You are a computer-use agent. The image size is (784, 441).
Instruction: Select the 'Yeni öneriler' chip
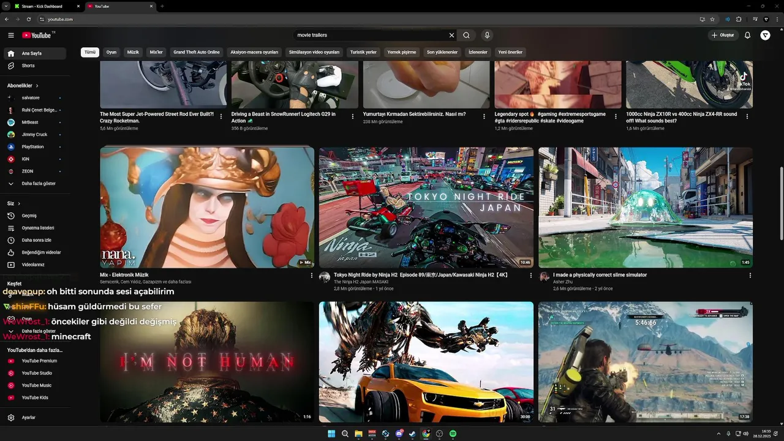coord(510,52)
